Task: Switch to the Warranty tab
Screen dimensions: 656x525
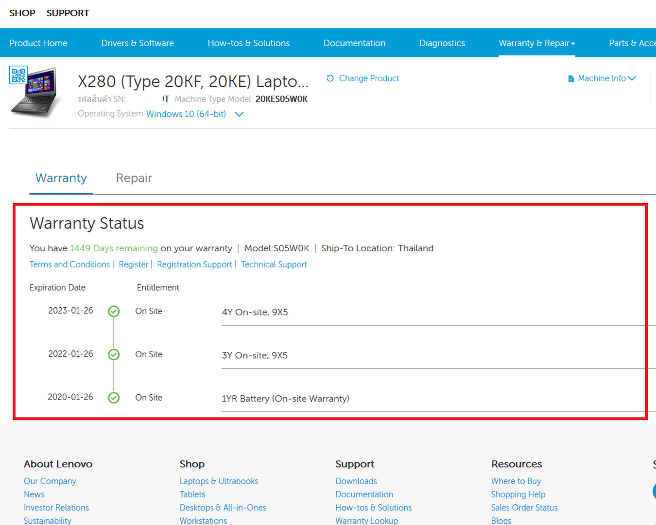Action: (61, 178)
